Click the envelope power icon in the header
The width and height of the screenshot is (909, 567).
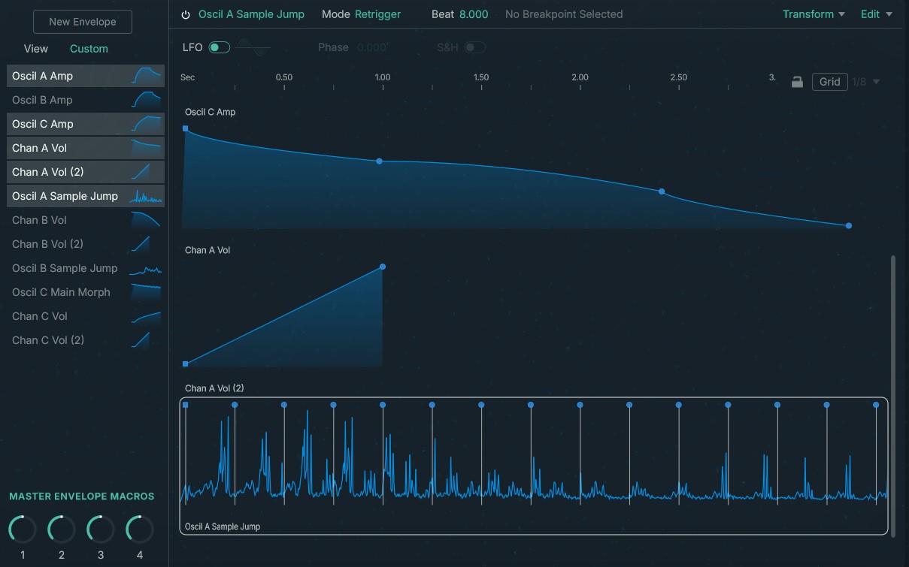pos(186,14)
